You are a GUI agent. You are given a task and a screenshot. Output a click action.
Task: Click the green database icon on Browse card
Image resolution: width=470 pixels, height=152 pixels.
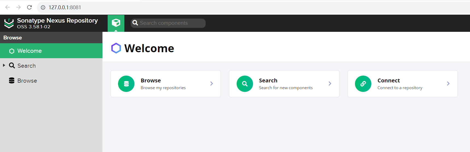[126, 84]
